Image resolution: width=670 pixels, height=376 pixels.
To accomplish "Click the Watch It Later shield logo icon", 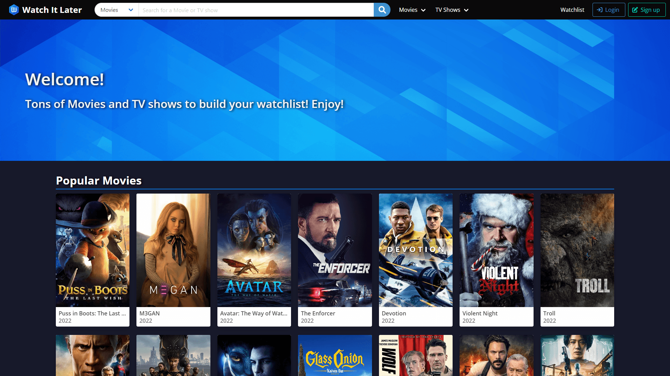I will [x=14, y=10].
